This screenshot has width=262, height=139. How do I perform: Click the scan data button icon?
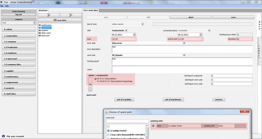pos(55,20)
